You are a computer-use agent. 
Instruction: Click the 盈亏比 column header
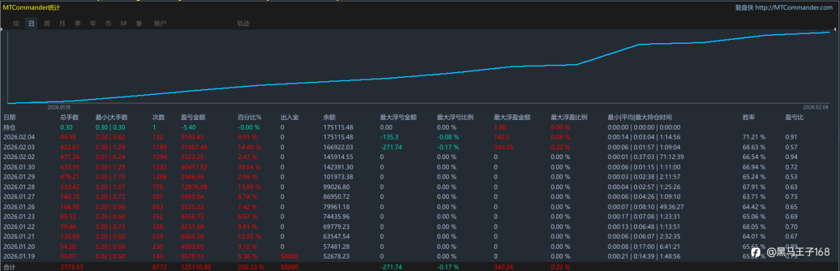click(x=794, y=117)
